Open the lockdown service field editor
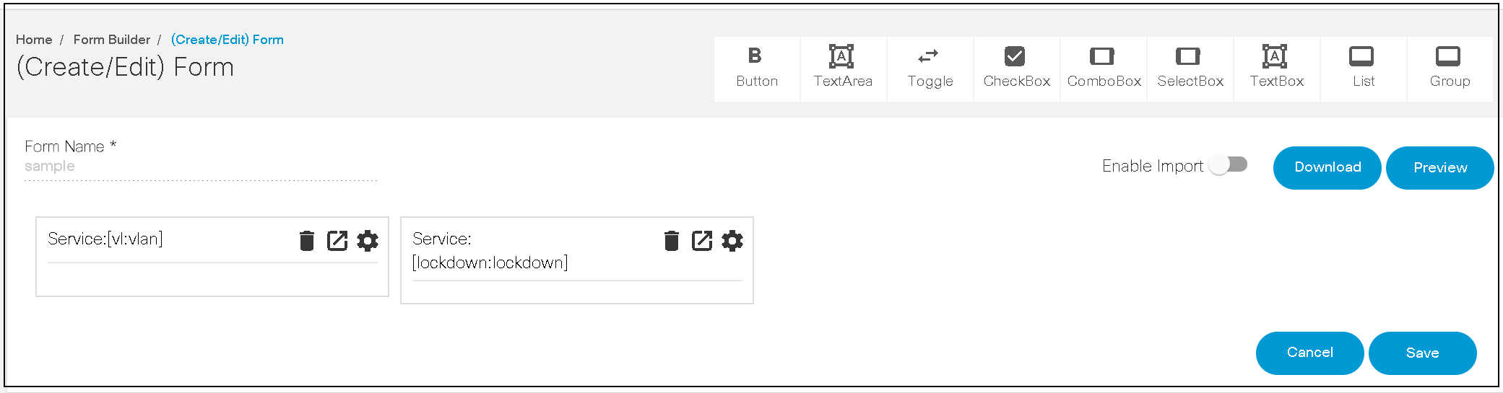Viewport: 1503px width, 393px height. tap(702, 240)
